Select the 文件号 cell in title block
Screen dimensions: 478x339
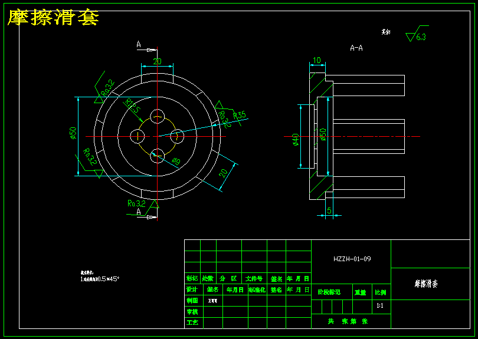point(254,278)
